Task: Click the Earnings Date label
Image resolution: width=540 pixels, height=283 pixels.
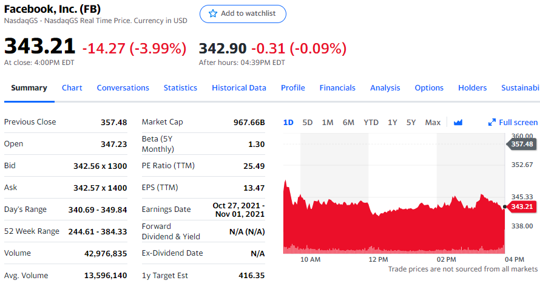Action: coord(166,210)
